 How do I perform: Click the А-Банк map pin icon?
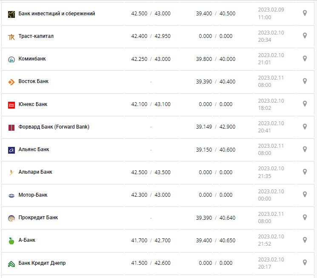point(305,240)
